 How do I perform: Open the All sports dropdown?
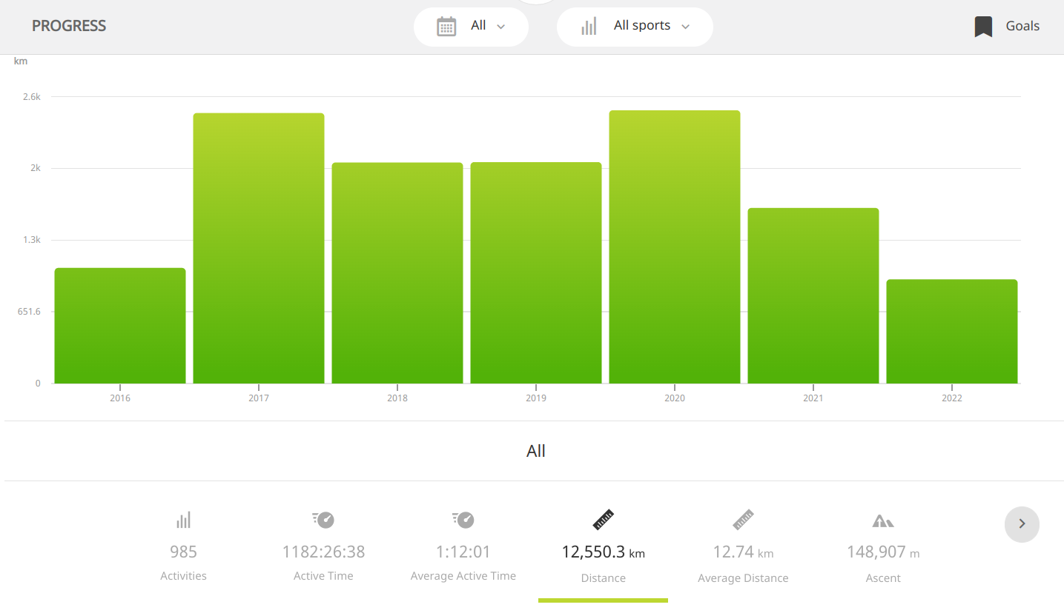click(635, 27)
